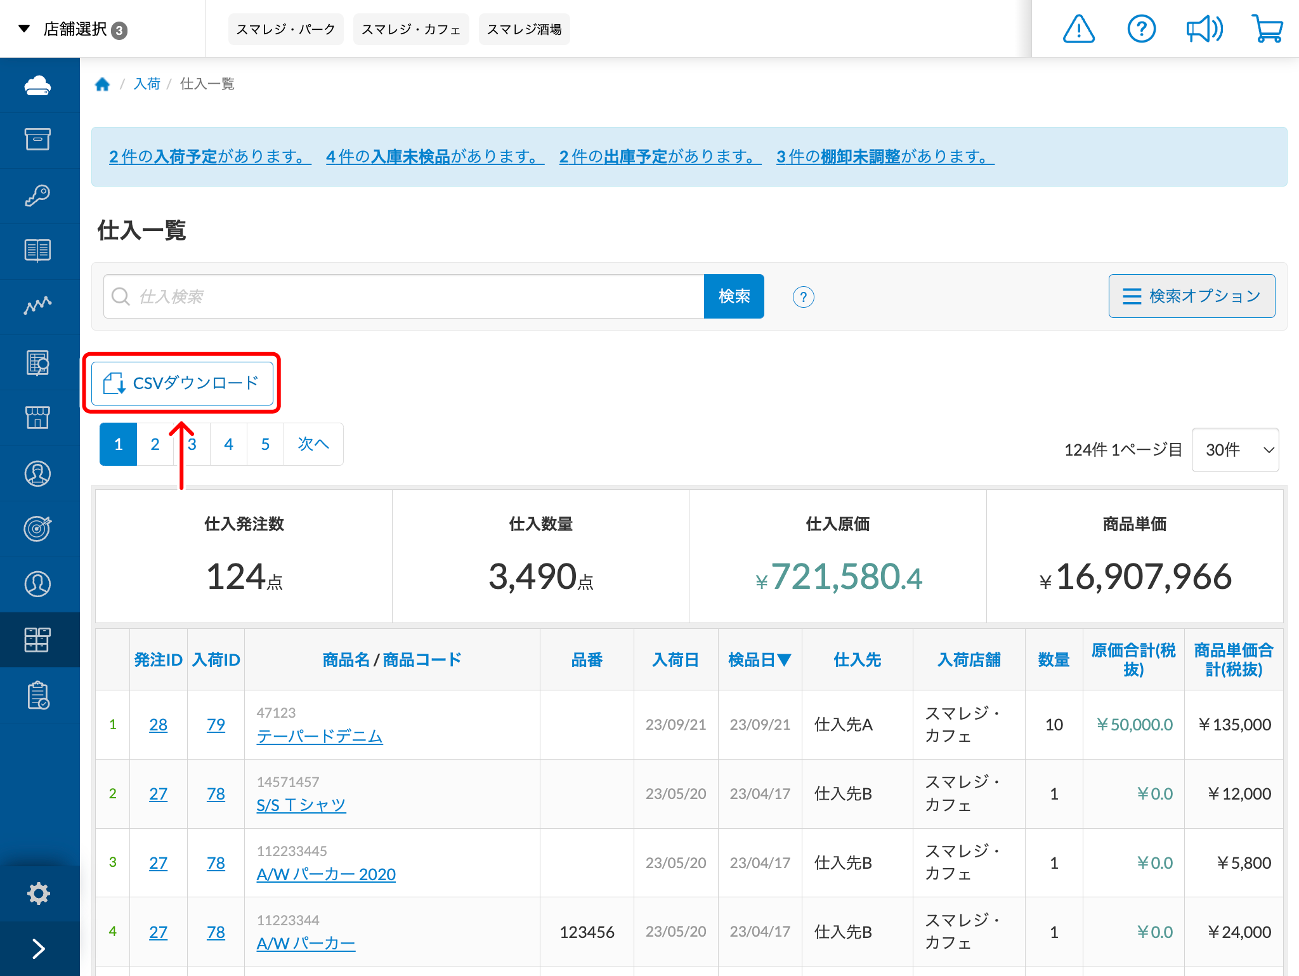Open the sales graph sidebar icon
This screenshot has height=976, width=1299.
tap(38, 306)
